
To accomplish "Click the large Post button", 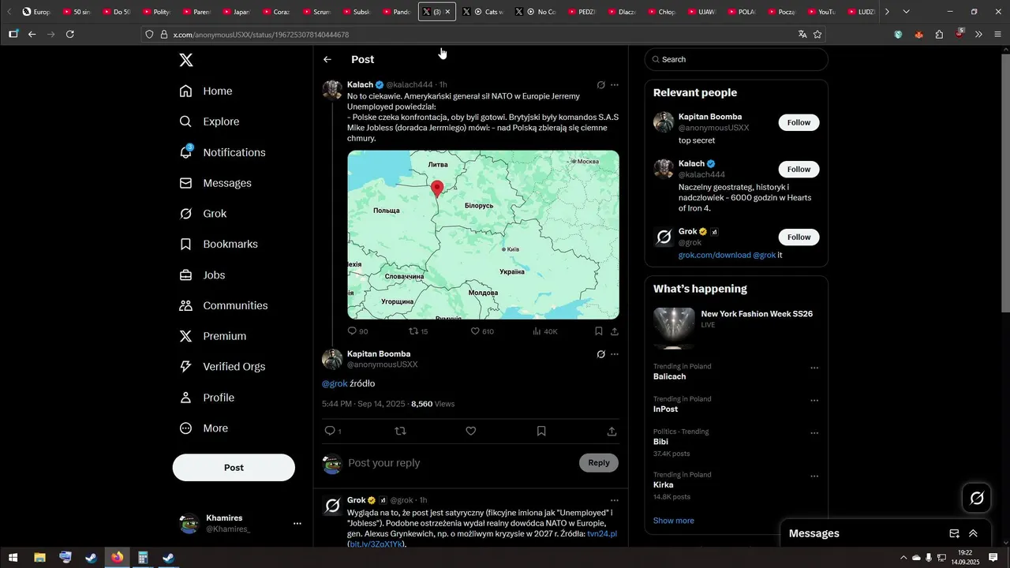I will [x=234, y=468].
